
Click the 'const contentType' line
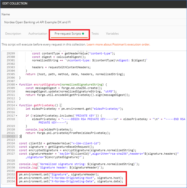click(x=73, y=53)
